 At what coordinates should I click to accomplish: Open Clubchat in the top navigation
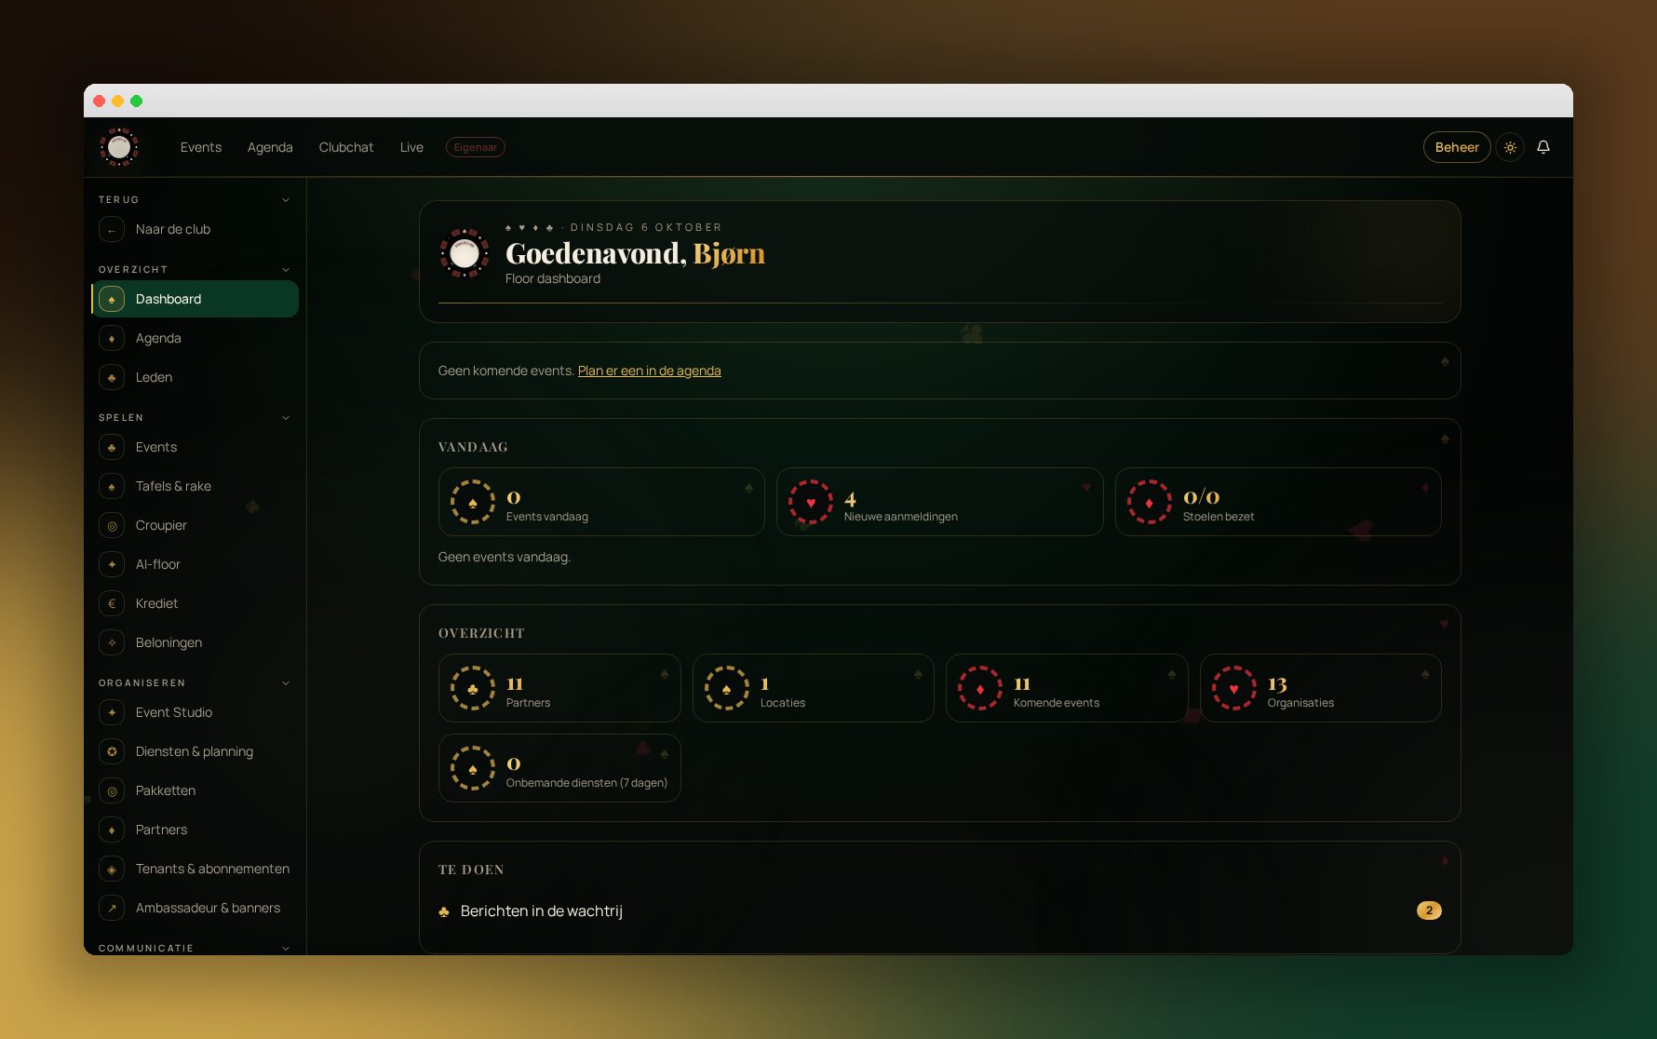click(x=346, y=147)
